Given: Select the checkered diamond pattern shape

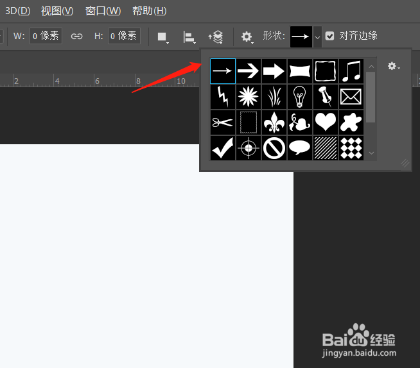Looking at the screenshot, I should pyautogui.click(x=351, y=148).
